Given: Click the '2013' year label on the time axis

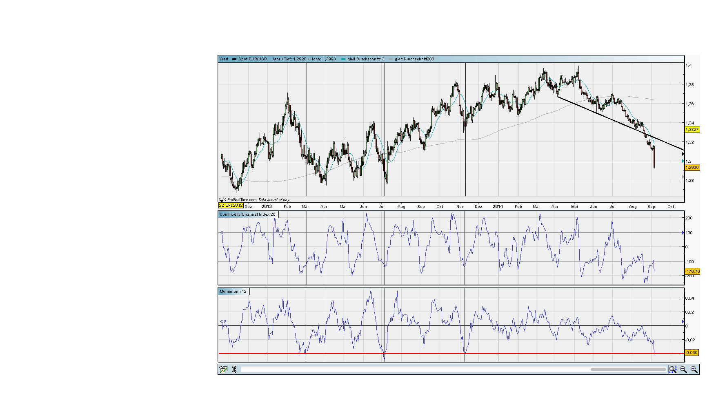Looking at the screenshot, I should point(267,207).
